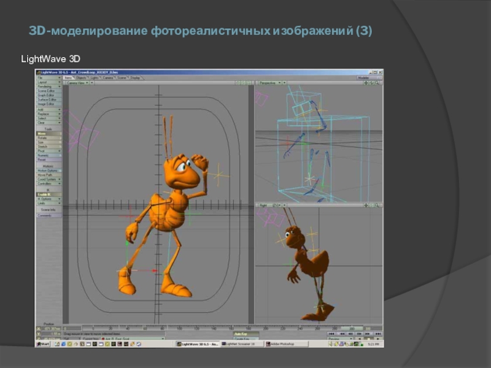
Task: Open the Perspective viewport type dropdown
Action: click(x=269, y=83)
